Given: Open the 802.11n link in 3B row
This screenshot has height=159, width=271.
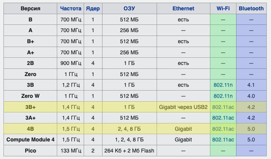Looking at the screenshot, I should point(223,85).
